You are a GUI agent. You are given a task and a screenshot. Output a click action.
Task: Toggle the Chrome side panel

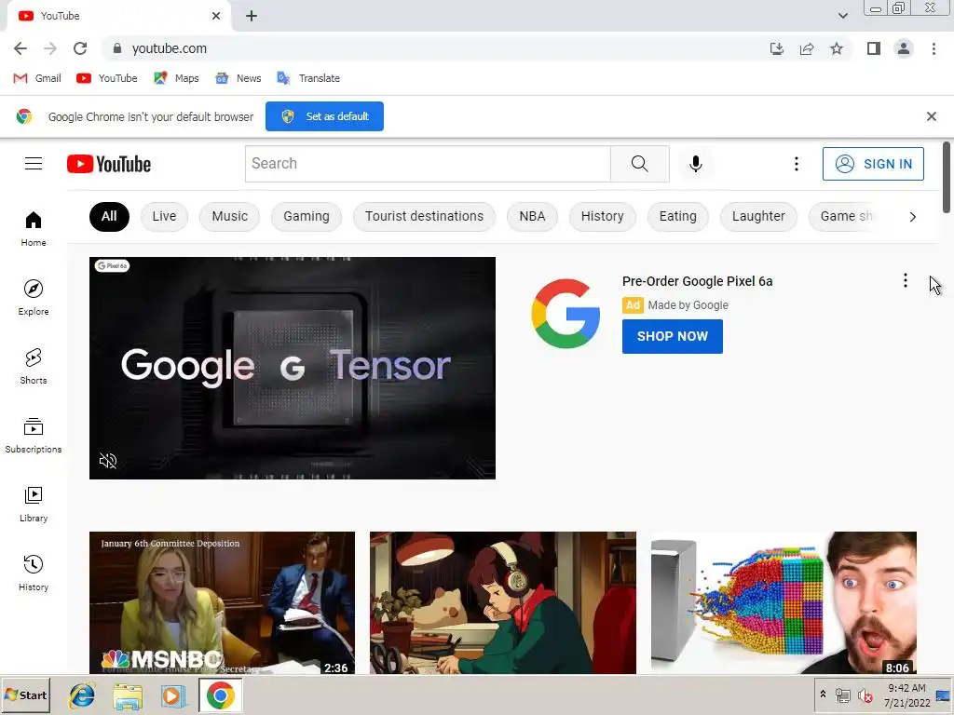874,48
